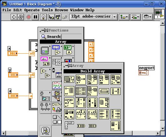Open the Reorder dropdown
This screenshot has height=137, width=166.
[148, 17]
